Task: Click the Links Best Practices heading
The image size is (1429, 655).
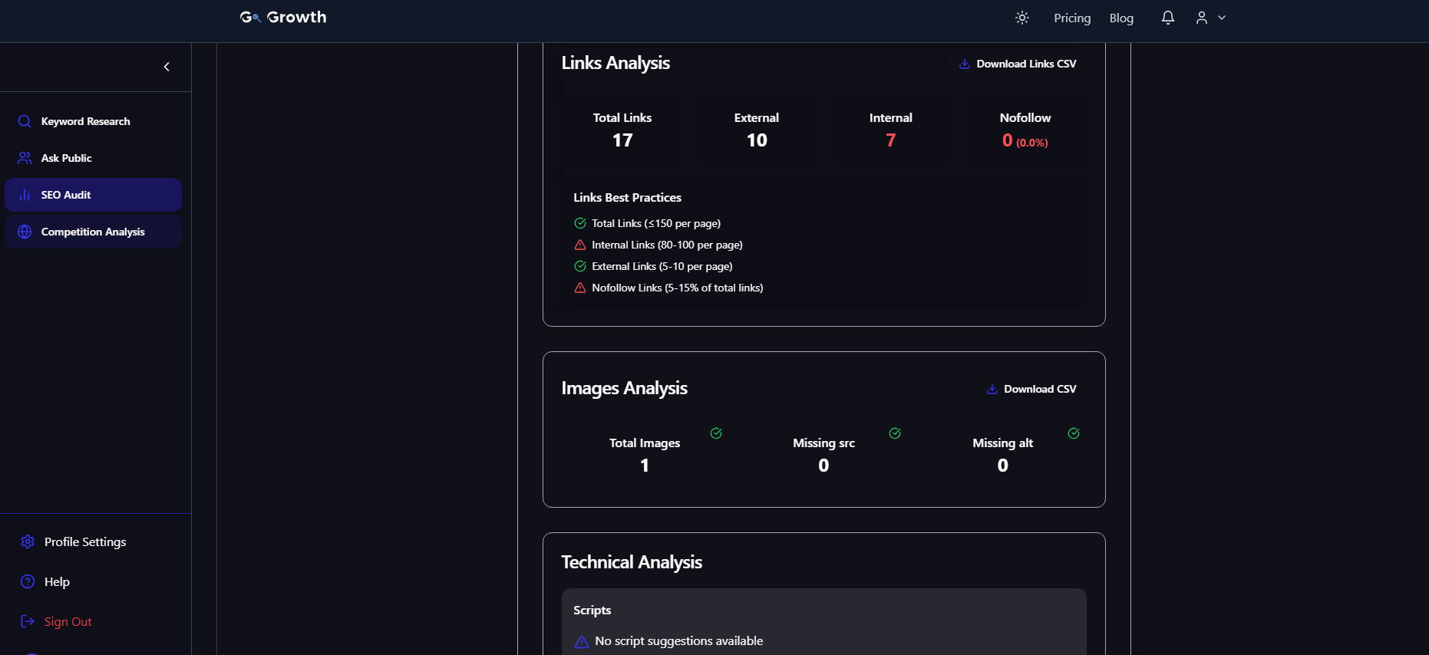Action: (627, 197)
